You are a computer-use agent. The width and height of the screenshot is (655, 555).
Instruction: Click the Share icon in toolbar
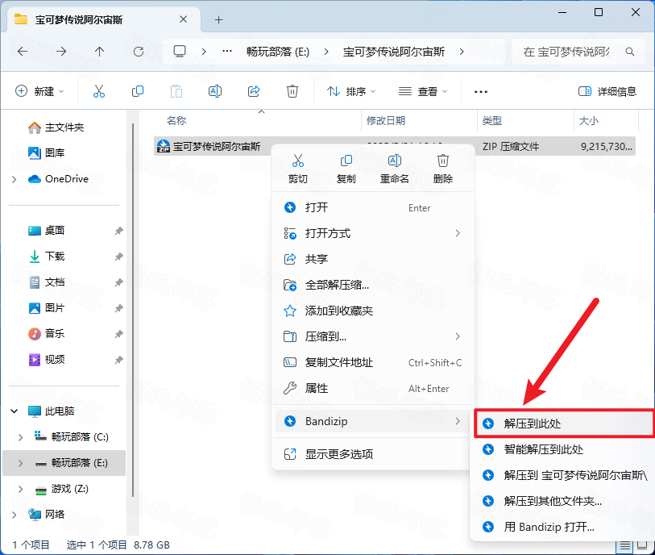click(254, 91)
